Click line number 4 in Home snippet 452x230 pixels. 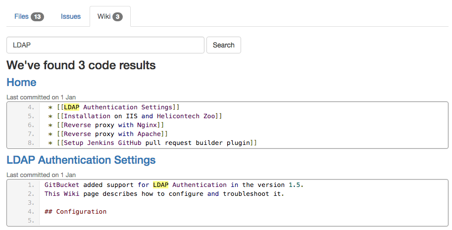click(31, 107)
